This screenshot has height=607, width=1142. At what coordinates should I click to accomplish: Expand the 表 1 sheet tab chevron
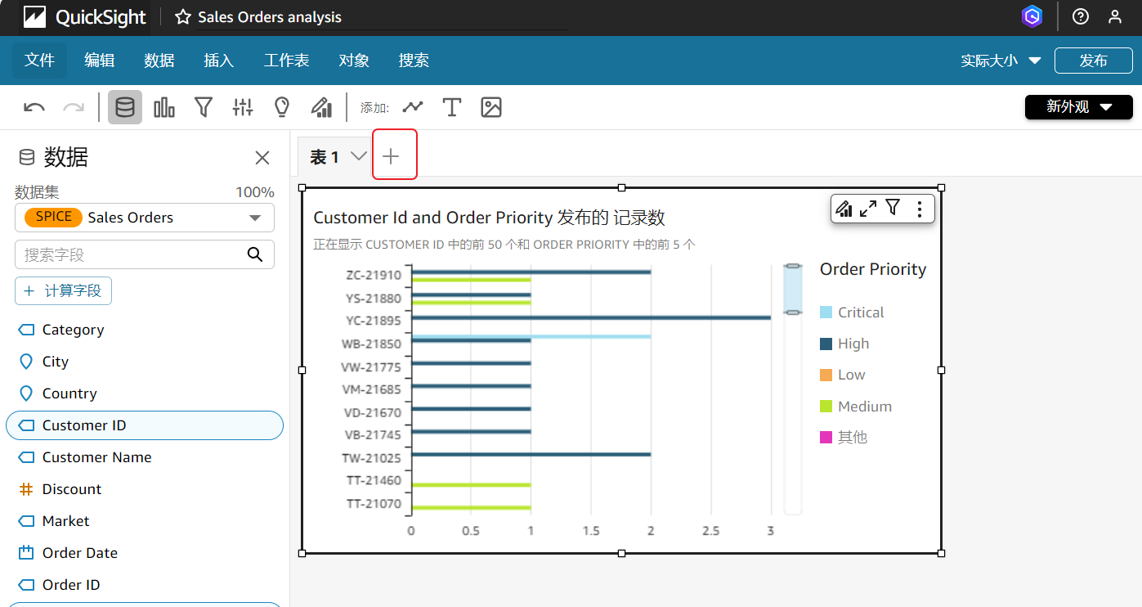[358, 156]
